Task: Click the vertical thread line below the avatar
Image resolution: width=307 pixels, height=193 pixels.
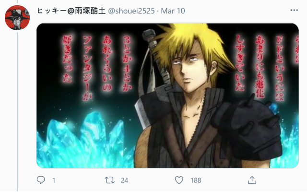Action: (17, 112)
